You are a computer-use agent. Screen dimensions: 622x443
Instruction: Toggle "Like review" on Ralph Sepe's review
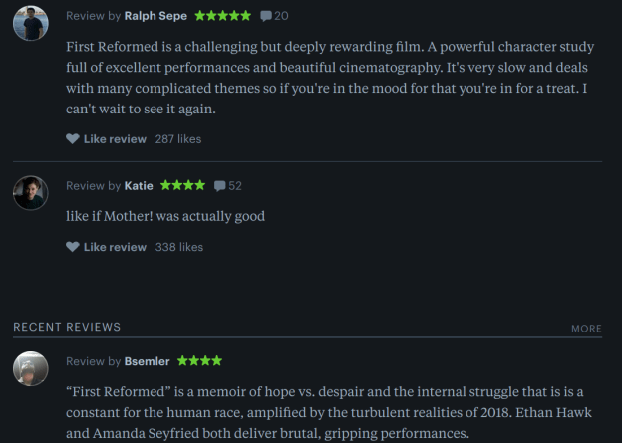point(115,139)
